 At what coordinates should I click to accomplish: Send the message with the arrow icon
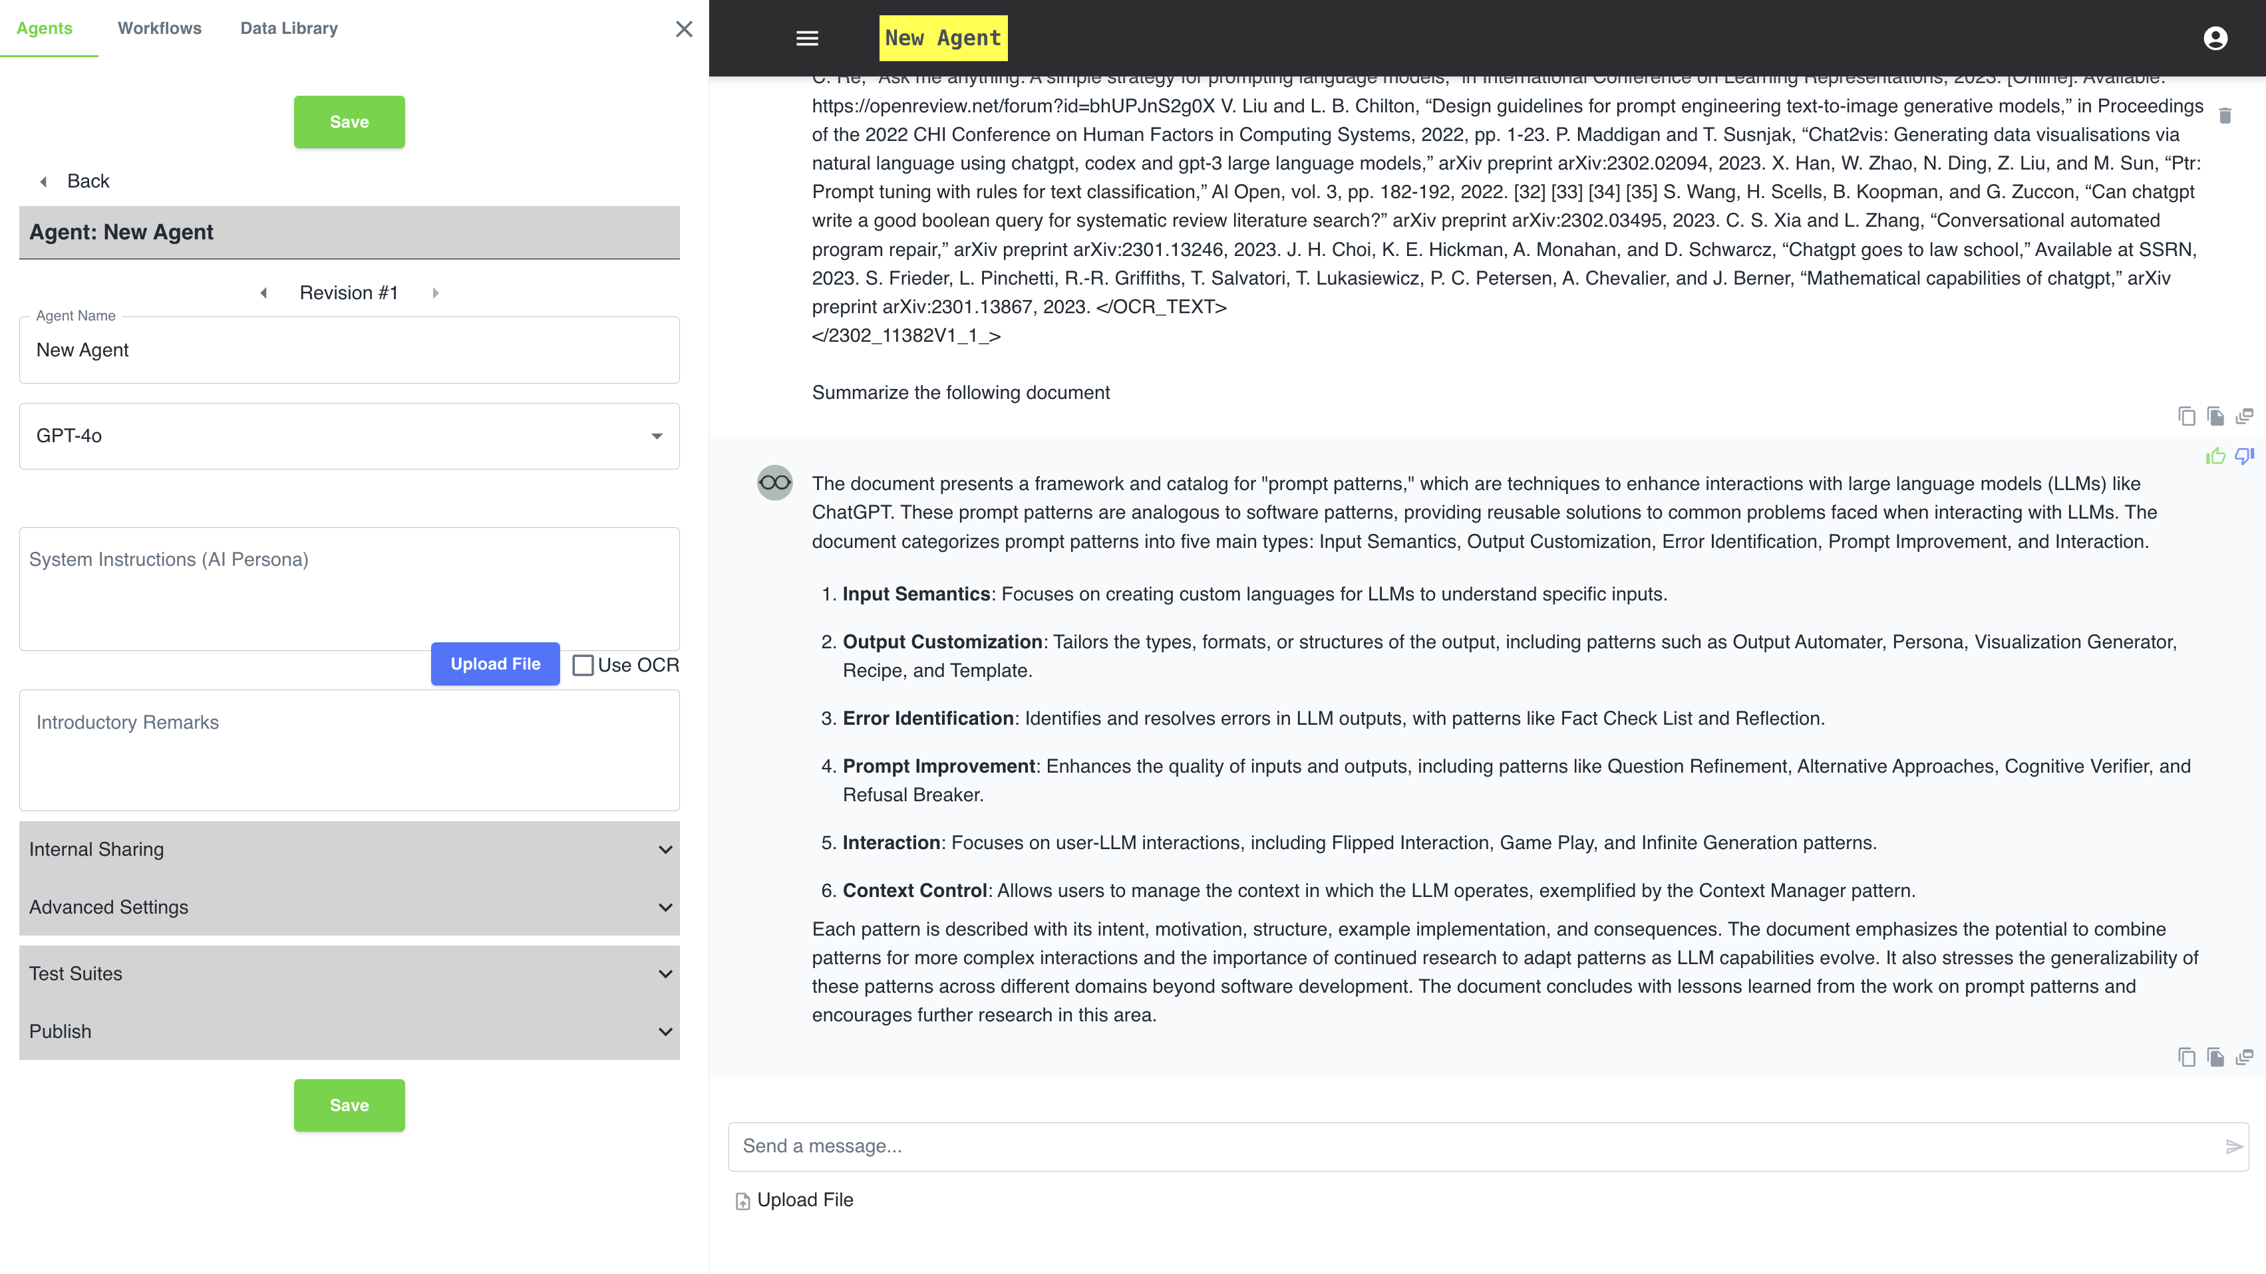pos(2233,1146)
